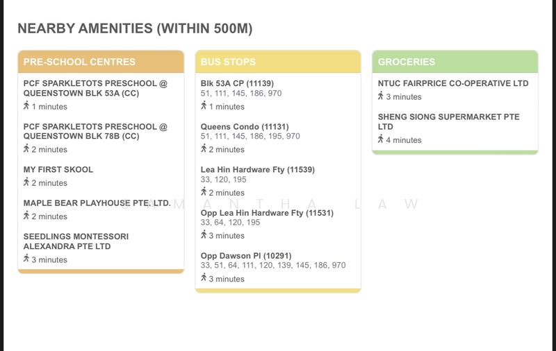
Task: Click walking icon under Seedlings Montessori Alexandra
Action: 26,259
